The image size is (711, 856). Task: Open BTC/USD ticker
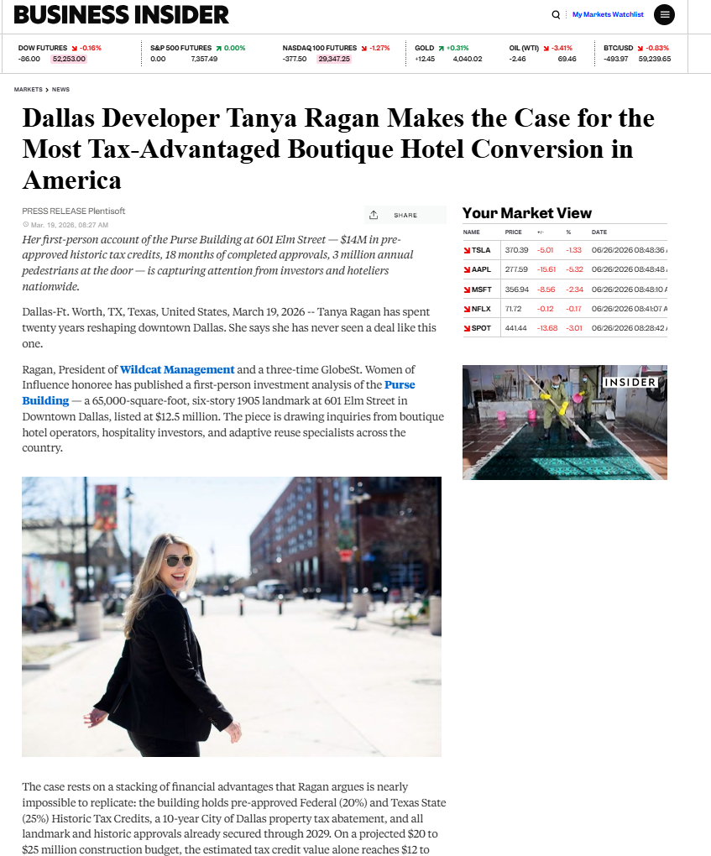618,48
